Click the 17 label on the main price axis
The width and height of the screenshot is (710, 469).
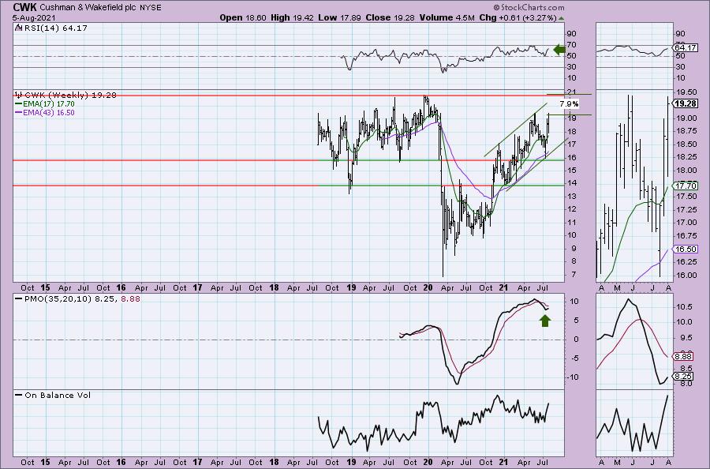pos(572,144)
